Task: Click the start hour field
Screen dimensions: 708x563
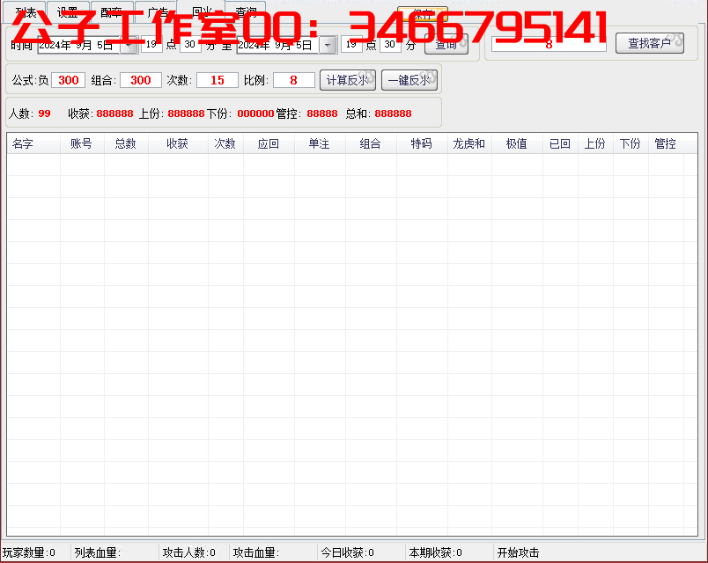Action: (x=151, y=44)
